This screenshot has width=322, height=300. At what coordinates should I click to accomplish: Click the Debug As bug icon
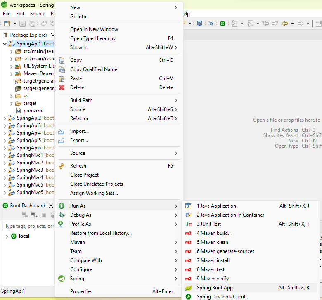[x=62, y=215]
